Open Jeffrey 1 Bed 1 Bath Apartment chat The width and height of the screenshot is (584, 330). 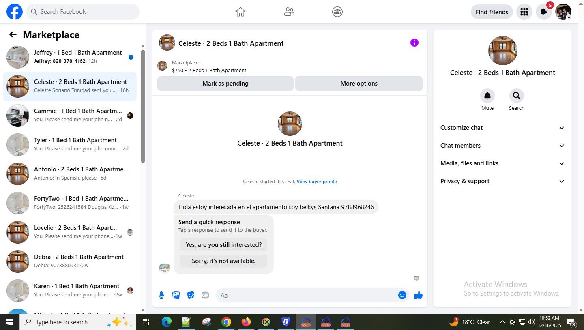[70, 57]
